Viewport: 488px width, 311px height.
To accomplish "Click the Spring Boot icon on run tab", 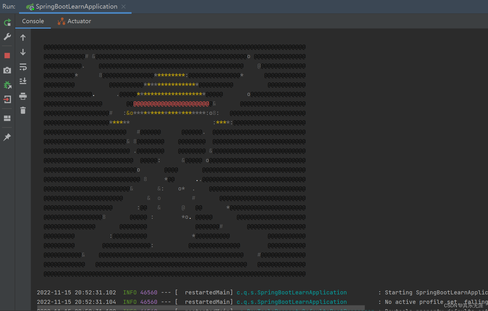I will tap(30, 7).
